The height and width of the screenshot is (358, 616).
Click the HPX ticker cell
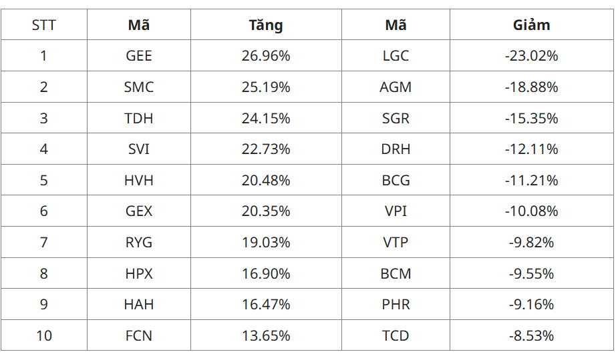point(139,274)
